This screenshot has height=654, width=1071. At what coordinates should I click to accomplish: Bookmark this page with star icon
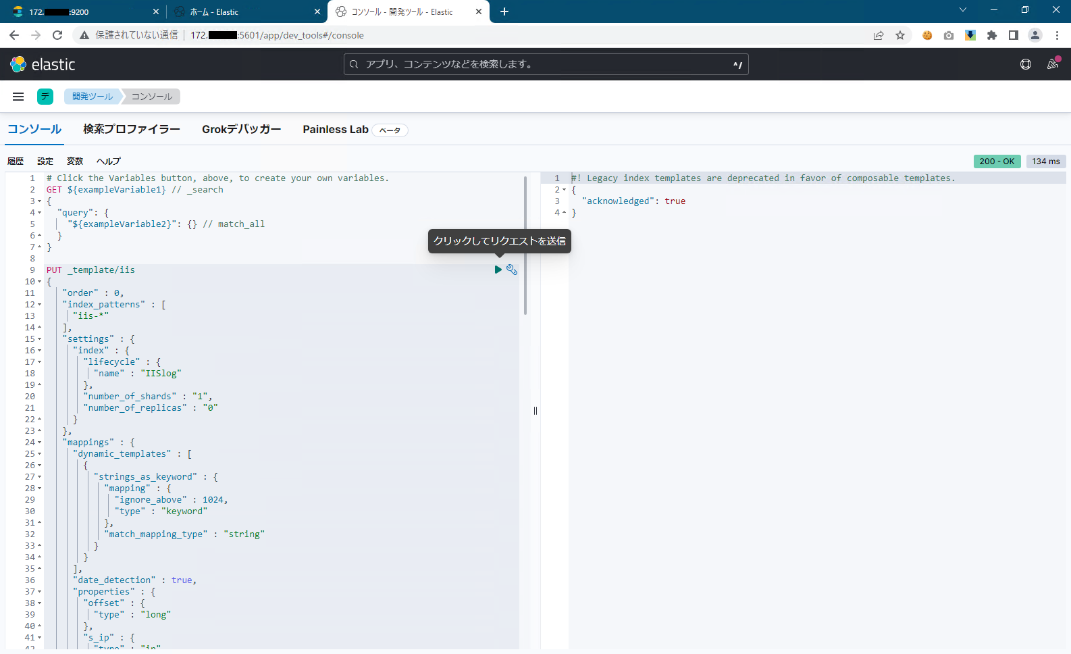(x=900, y=35)
